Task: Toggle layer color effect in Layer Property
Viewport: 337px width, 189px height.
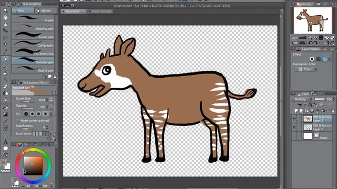Action: 324,59
